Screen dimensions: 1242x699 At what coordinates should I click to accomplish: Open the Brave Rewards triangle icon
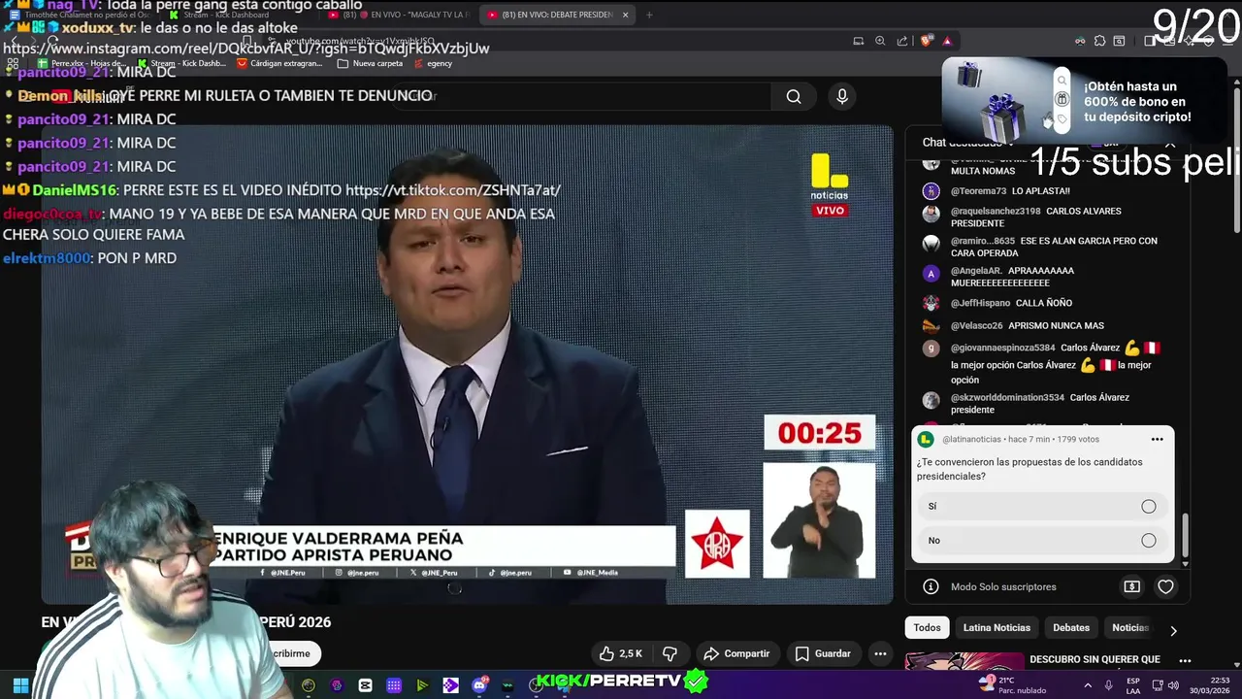pyautogui.click(x=947, y=41)
